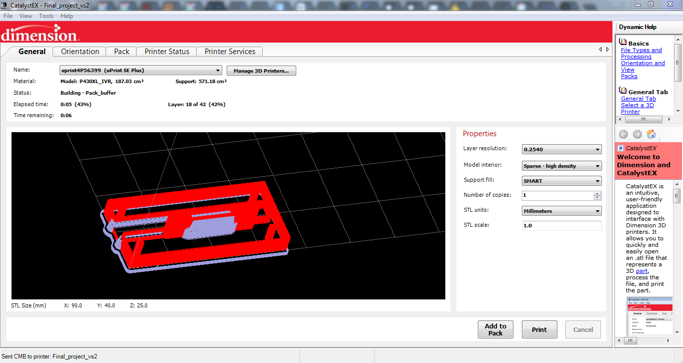
Task: Open the File Types and Processing link
Action: click(641, 54)
